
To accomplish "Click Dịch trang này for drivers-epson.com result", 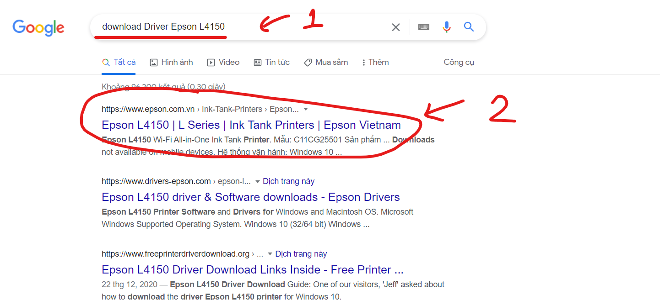I will 288,182.
